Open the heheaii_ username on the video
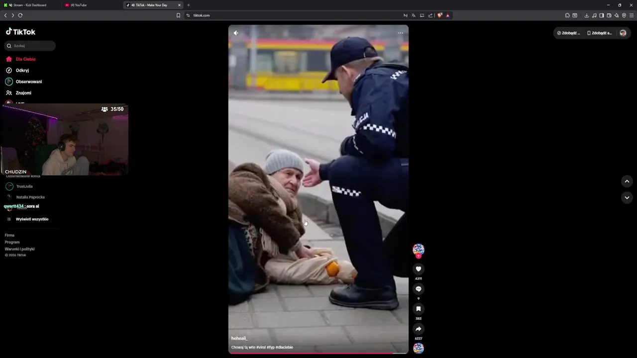 pos(239,338)
